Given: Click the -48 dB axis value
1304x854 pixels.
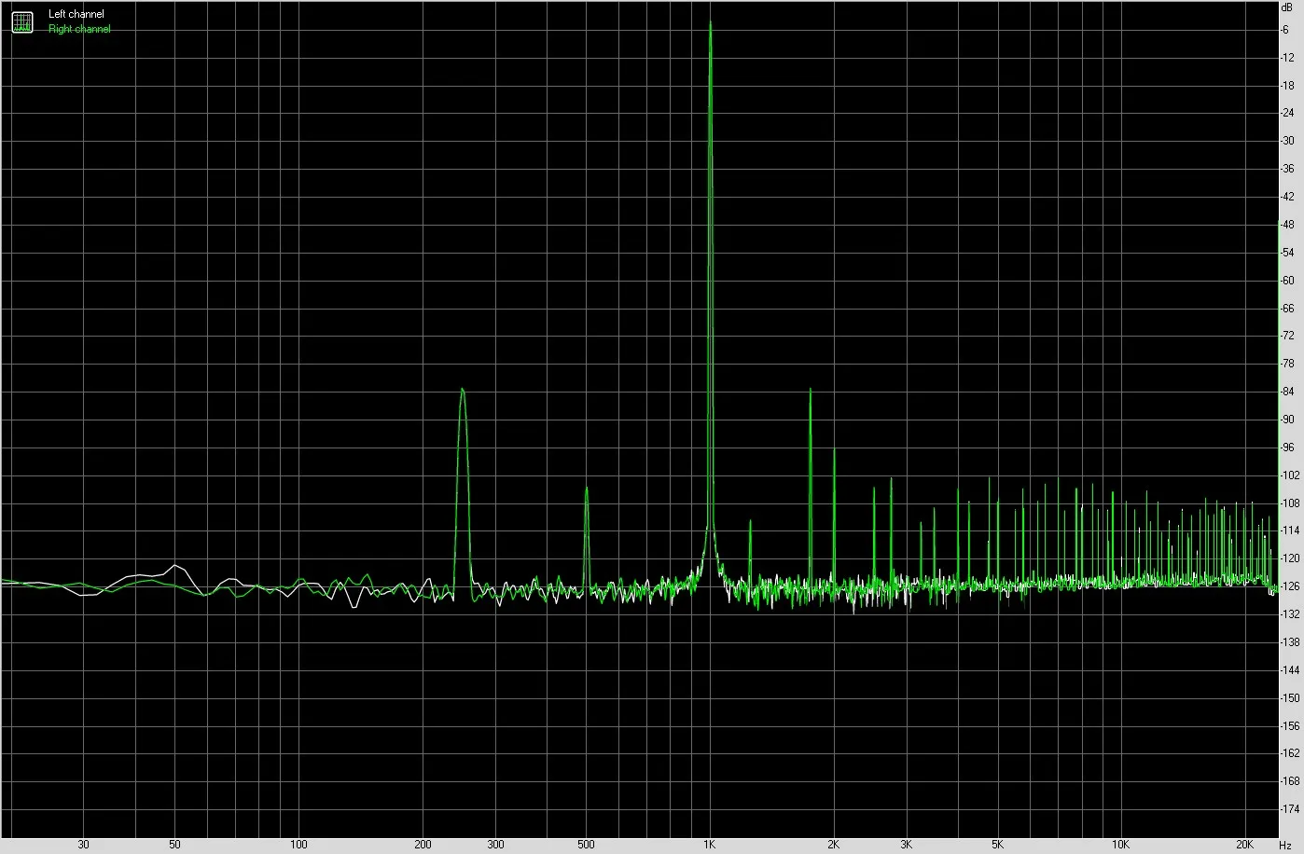Looking at the screenshot, I should click(x=1288, y=225).
